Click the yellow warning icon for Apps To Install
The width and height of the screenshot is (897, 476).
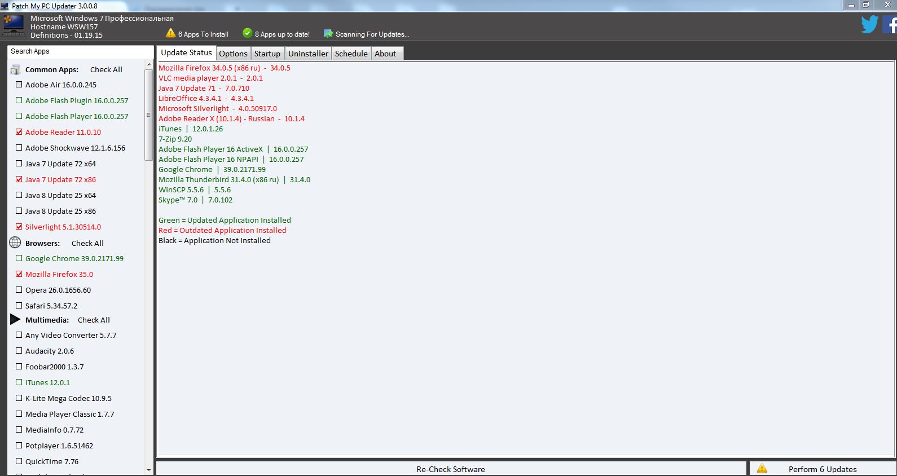(171, 33)
